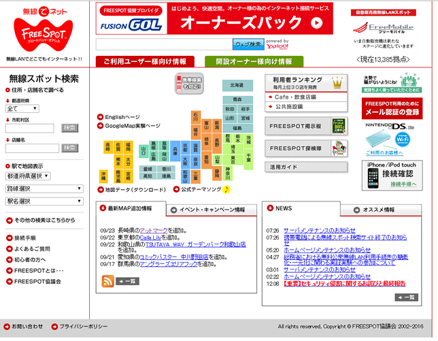This screenshot has height=341, width=438.
Task: Focus the web search text field
Action: point(165,44)
